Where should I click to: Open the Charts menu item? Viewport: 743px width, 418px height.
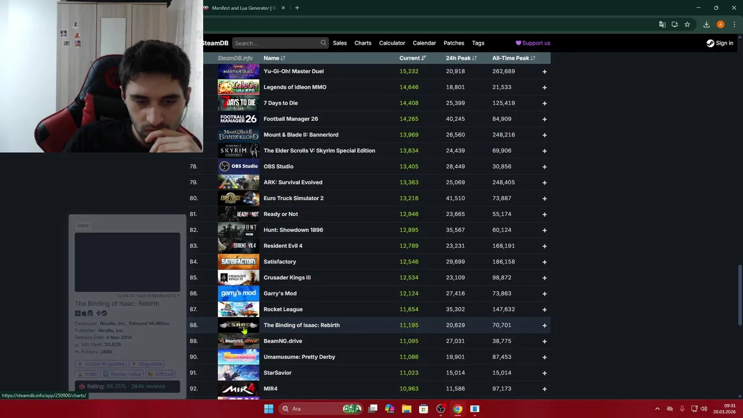[363, 43]
